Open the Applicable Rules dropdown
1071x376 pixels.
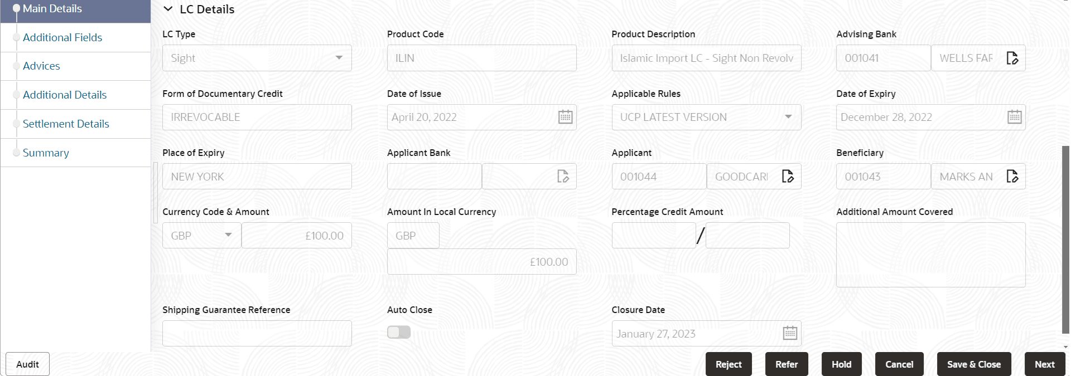(788, 117)
